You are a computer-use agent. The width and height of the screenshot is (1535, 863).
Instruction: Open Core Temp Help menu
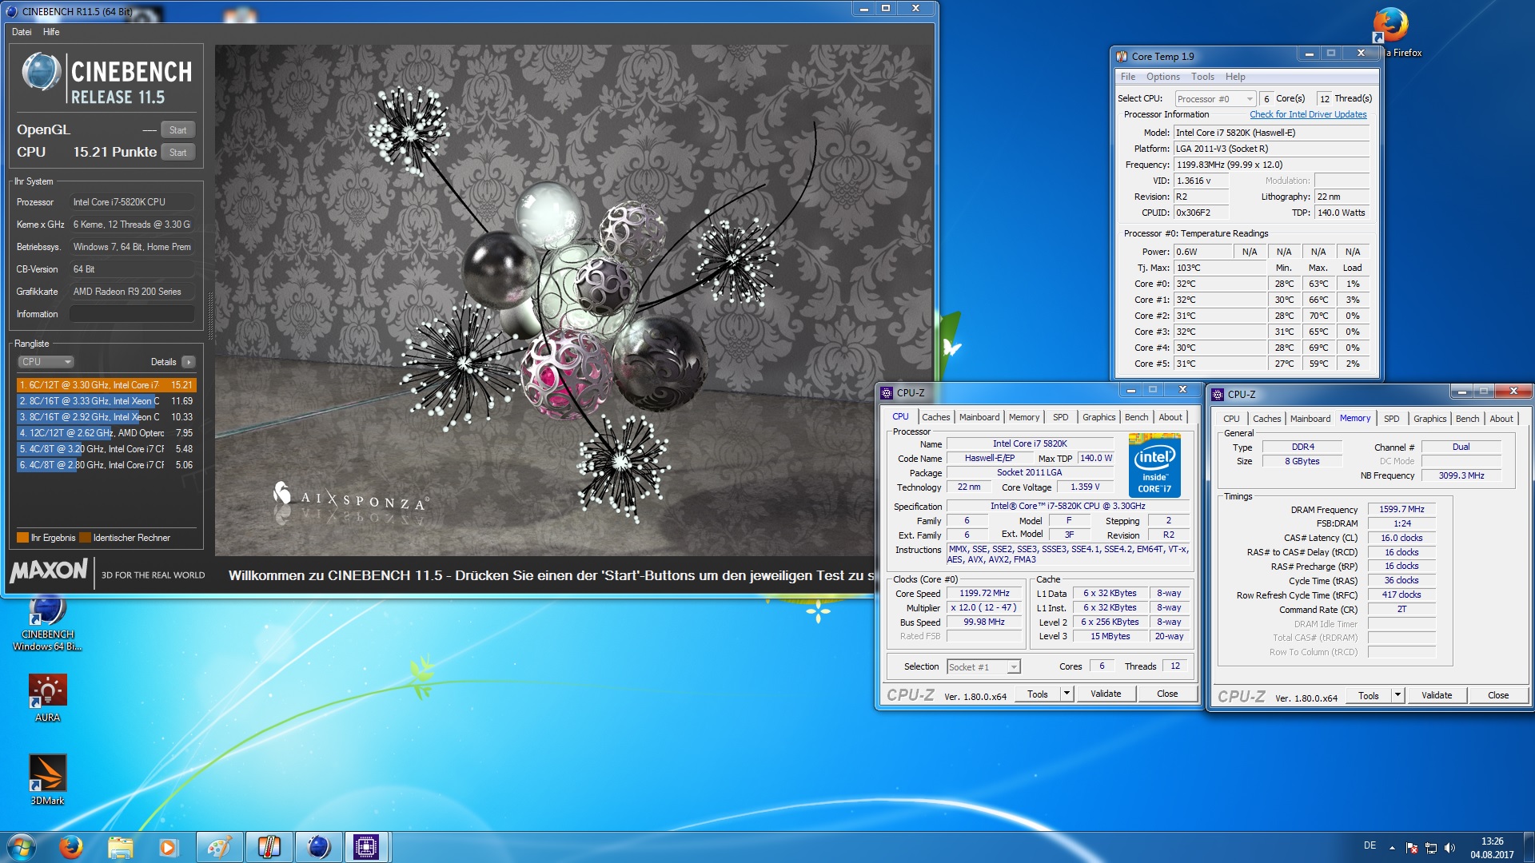click(x=1235, y=77)
